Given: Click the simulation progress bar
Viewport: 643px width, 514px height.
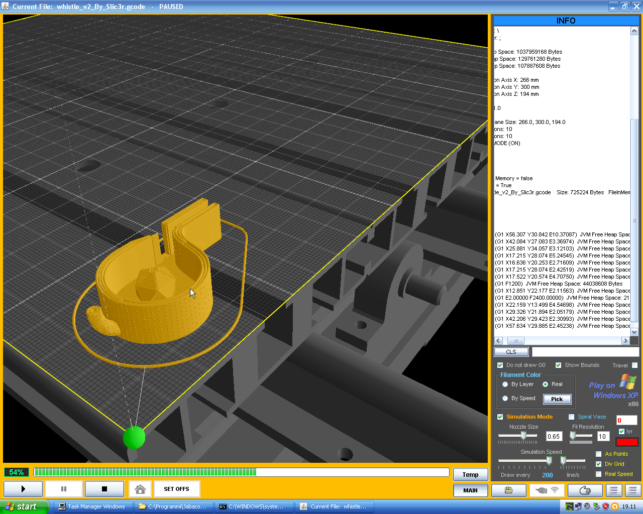Looking at the screenshot, I should (x=241, y=472).
